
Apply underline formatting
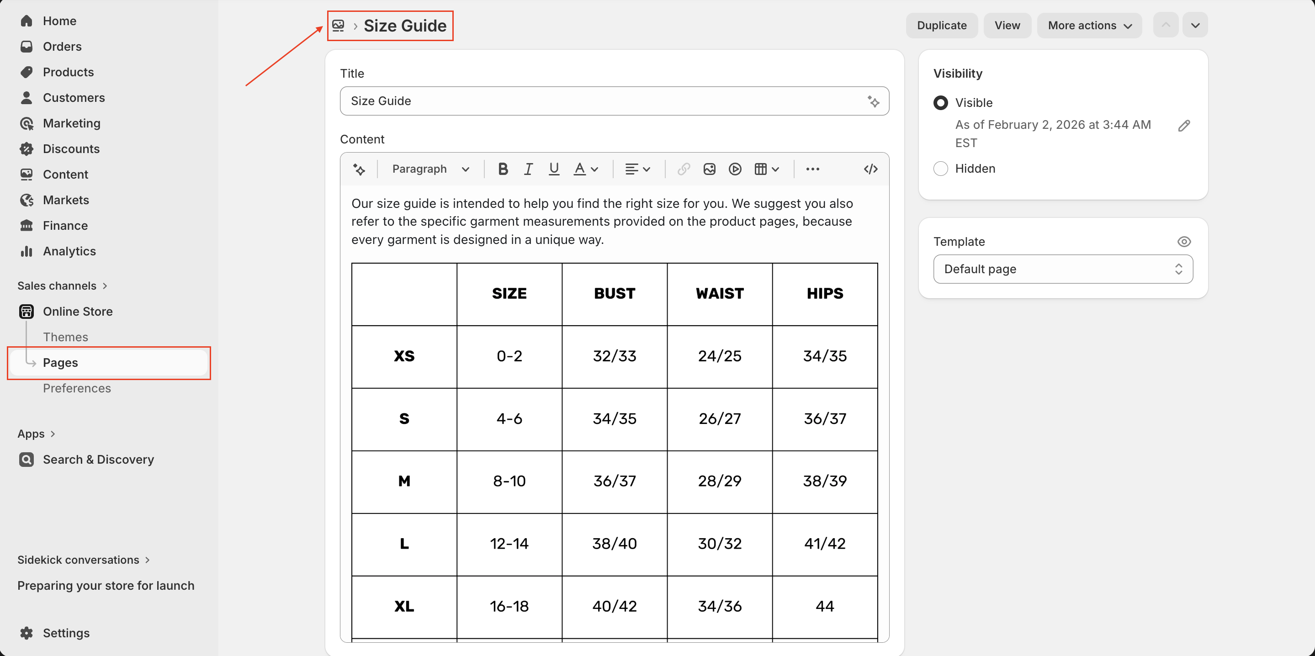pos(554,169)
